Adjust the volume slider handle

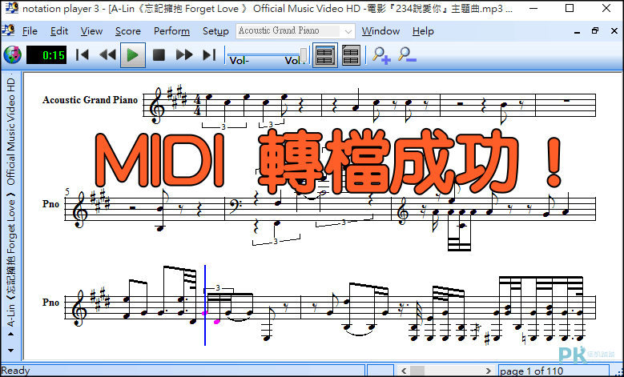[304, 55]
